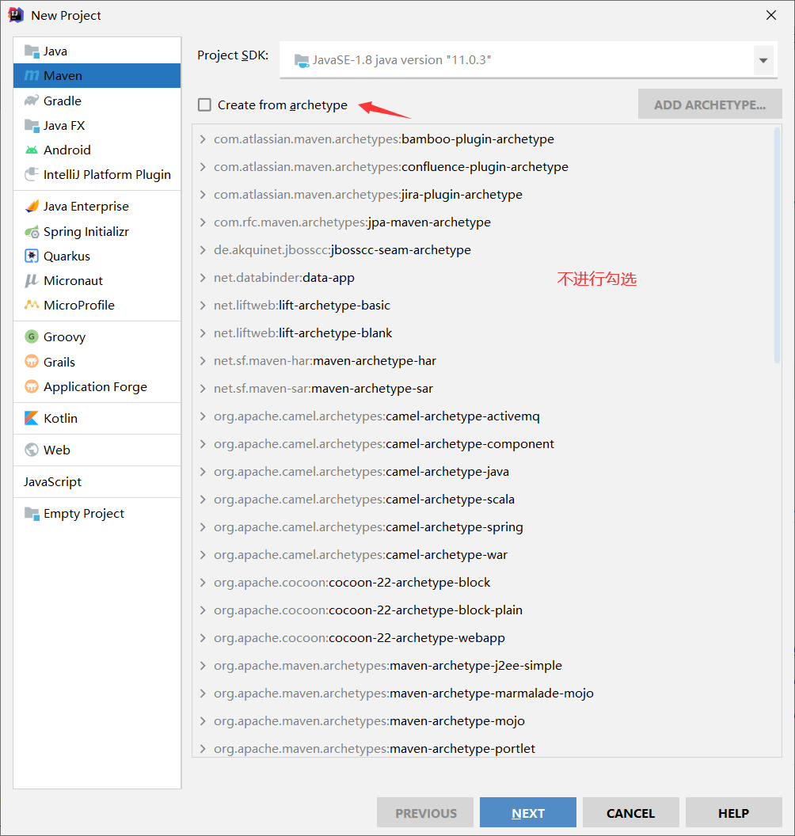Viewport: 795px width, 836px height.
Task: Click the IntelliJ Platform Plugin icon
Action: pyautogui.click(x=32, y=174)
